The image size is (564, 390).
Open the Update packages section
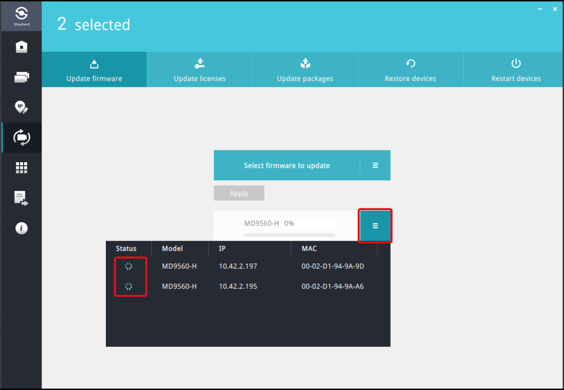click(x=305, y=69)
